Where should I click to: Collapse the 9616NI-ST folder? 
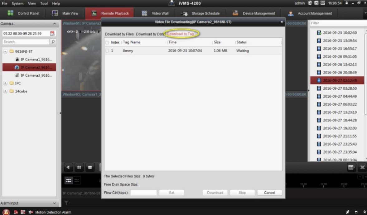click(5, 51)
